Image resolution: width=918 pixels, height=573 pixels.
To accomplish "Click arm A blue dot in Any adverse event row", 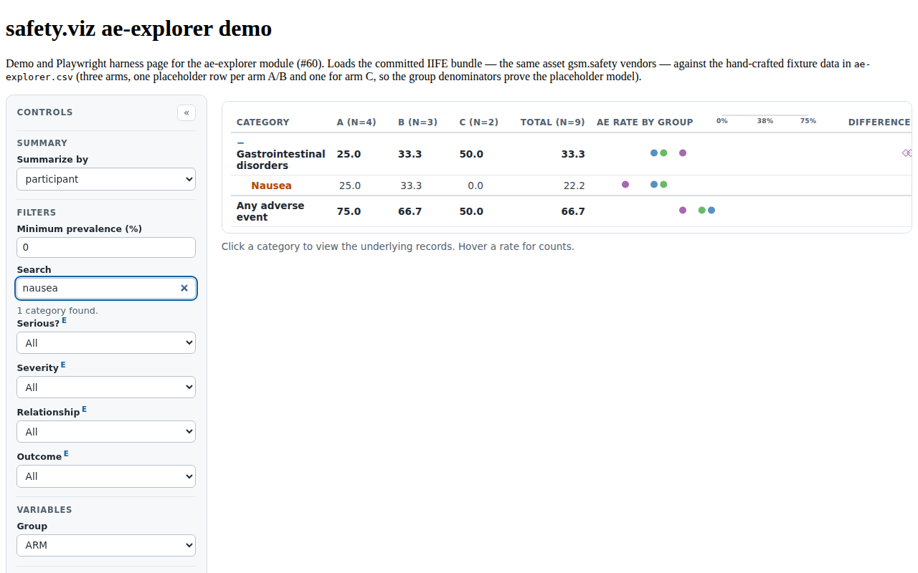I will (711, 210).
